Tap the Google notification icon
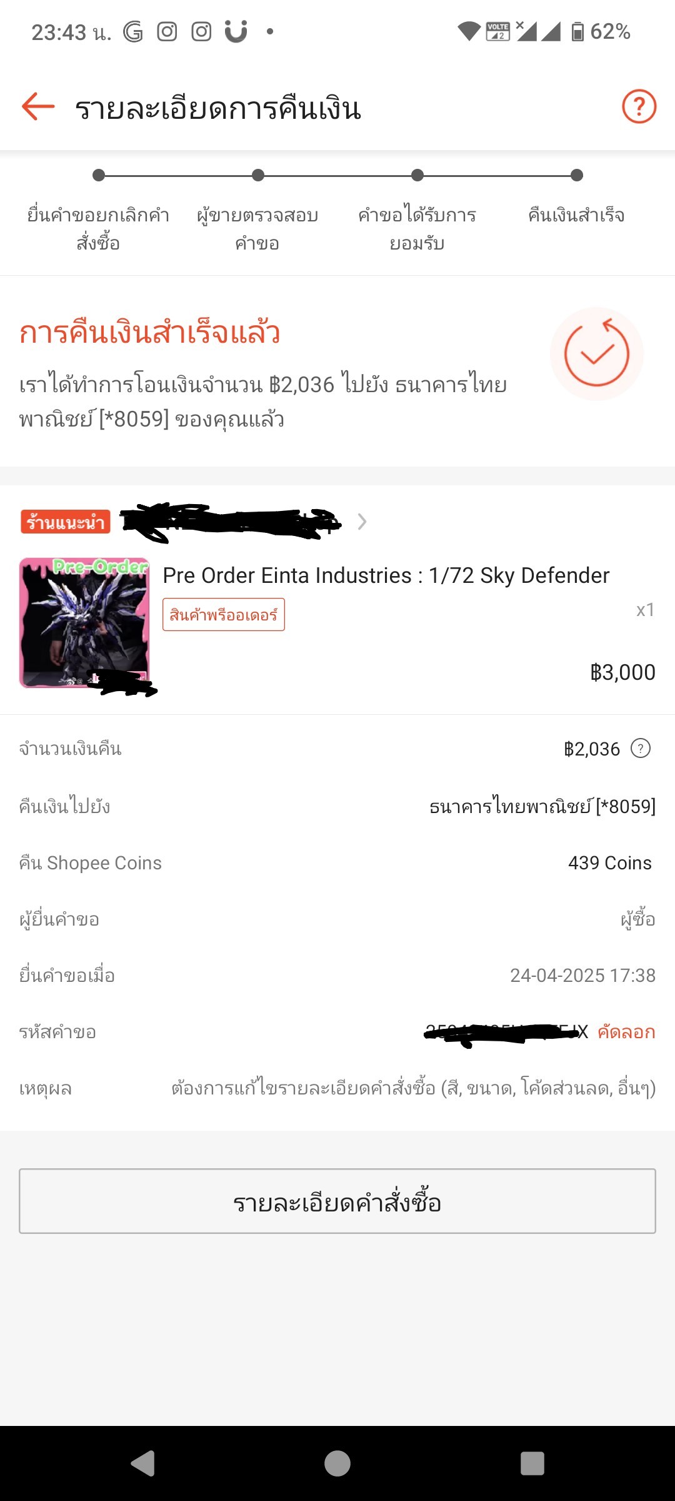 tap(133, 31)
